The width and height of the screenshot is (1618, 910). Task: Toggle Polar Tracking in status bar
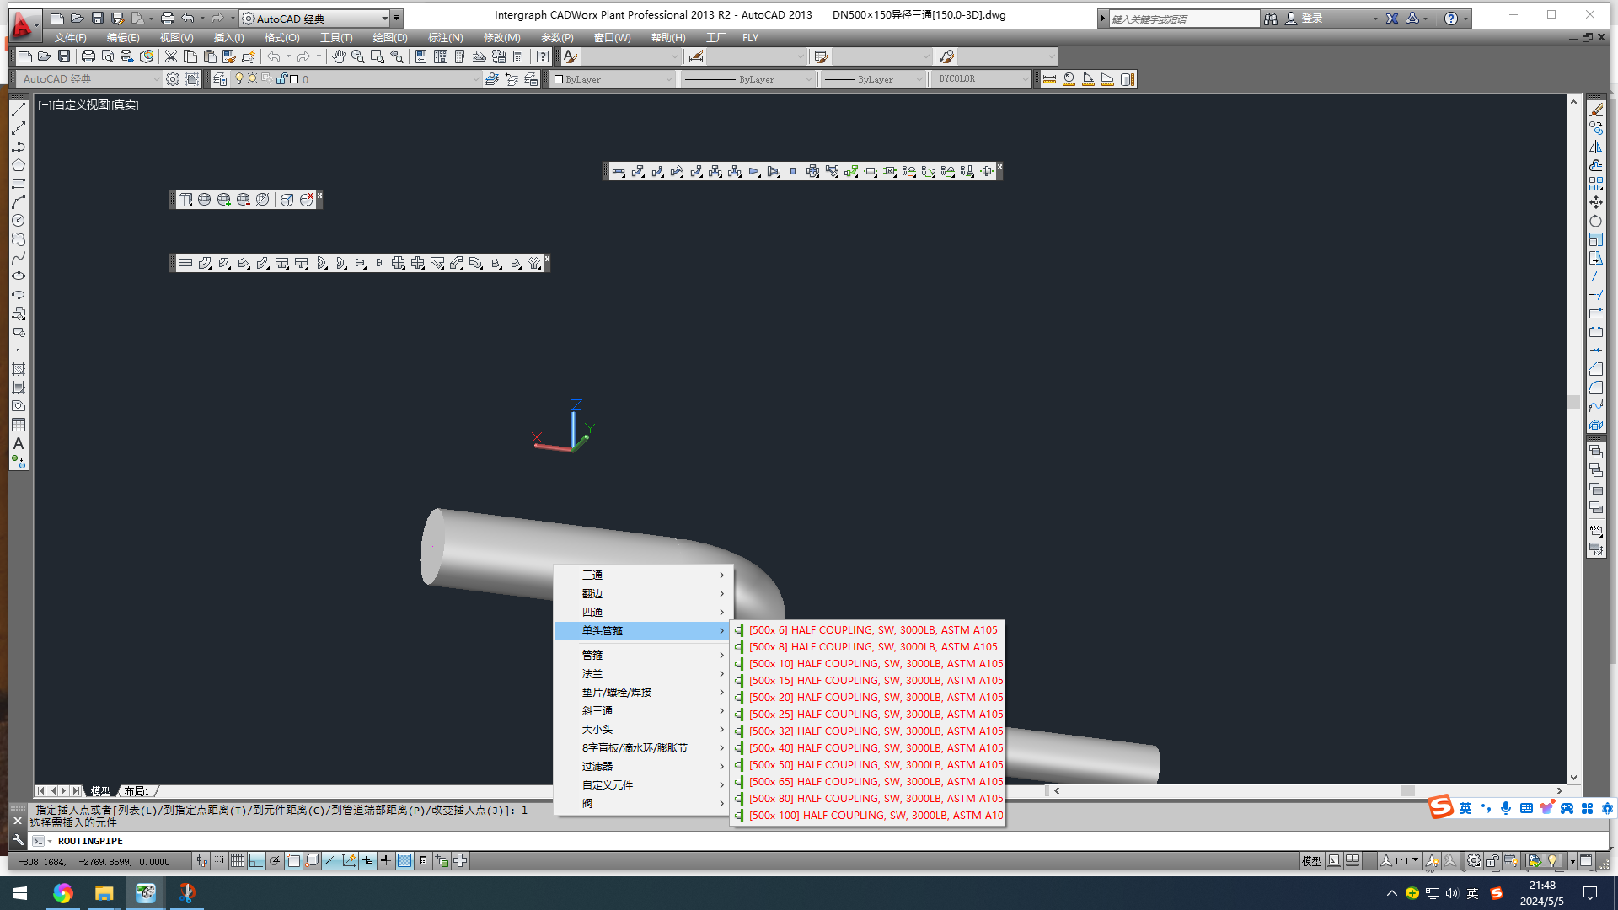point(275,861)
